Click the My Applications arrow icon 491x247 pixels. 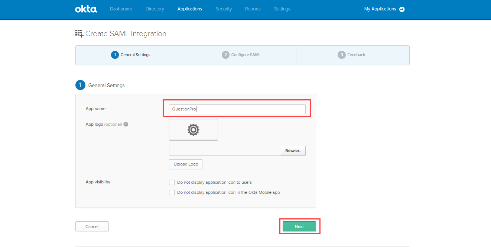[x=402, y=9]
